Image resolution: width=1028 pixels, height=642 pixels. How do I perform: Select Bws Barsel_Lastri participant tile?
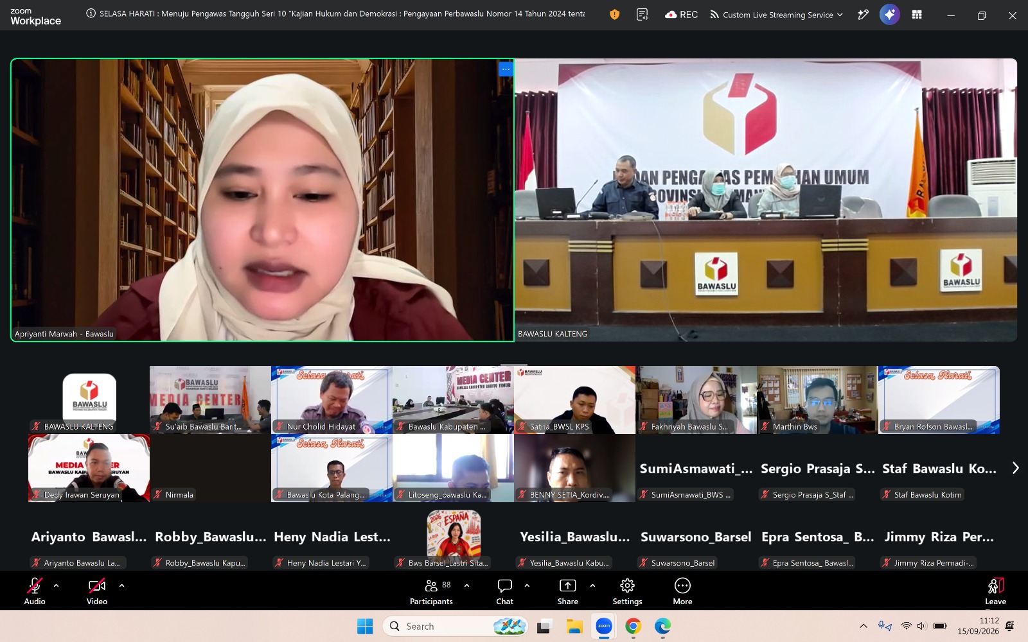click(x=453, y=537)
